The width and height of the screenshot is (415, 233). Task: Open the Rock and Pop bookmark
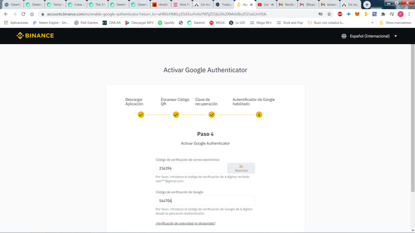(x=290, y=23)
